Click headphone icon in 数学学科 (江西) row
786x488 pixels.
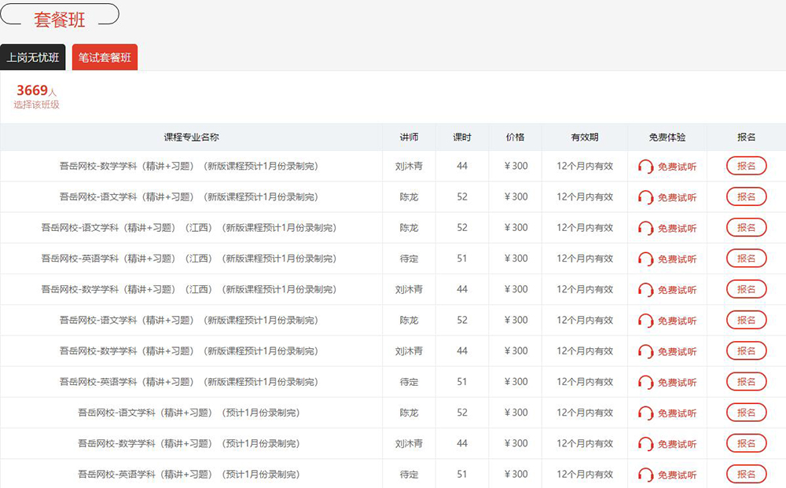tap(645, 290)
